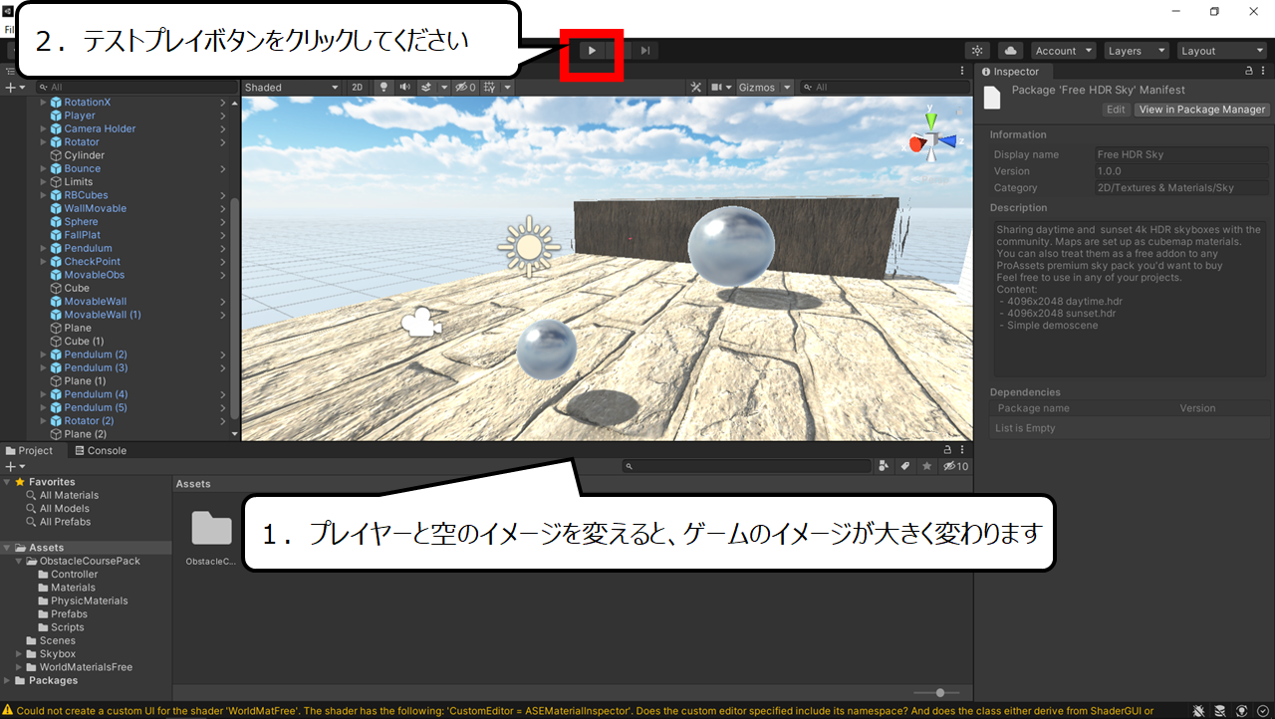Expand the RBCubes hierarchy item
1275x719 pixels.
[43, 195]
